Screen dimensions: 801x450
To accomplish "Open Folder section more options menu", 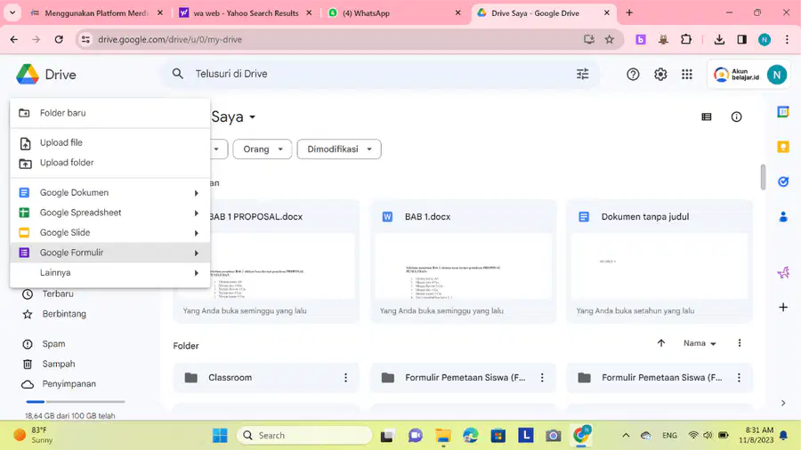I will pos(740,343).
